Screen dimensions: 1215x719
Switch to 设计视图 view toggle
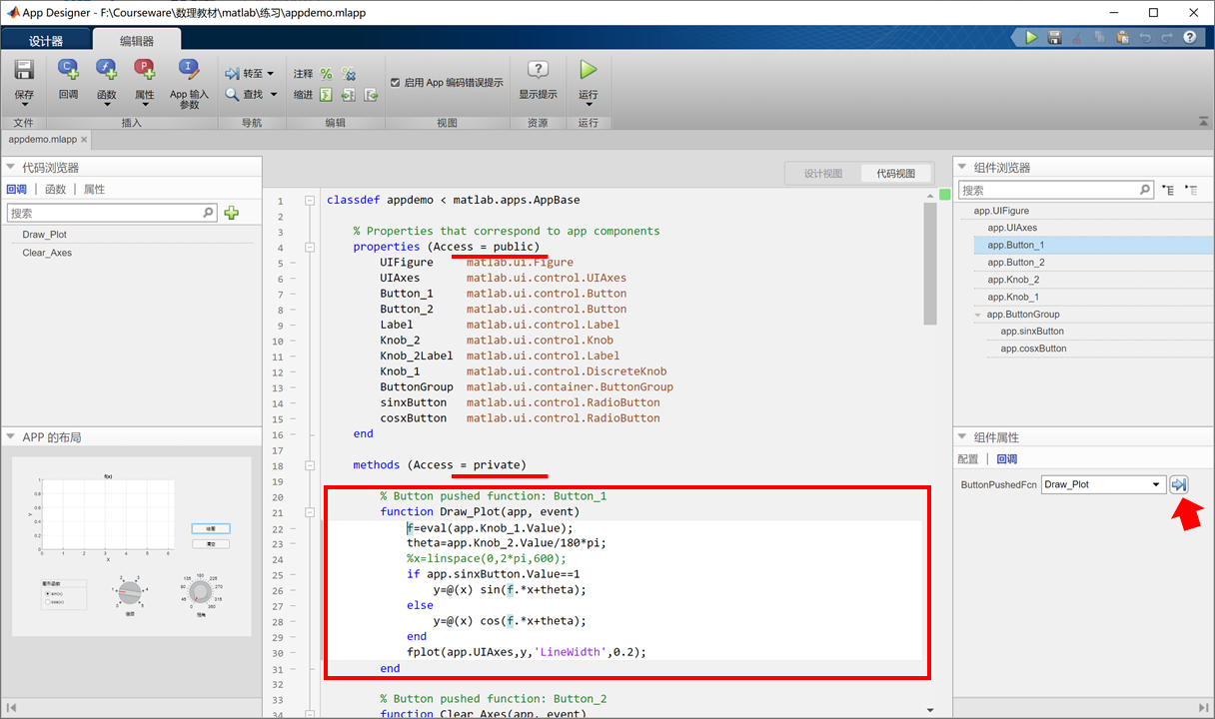pyautogui.click(x=822, y=173)
